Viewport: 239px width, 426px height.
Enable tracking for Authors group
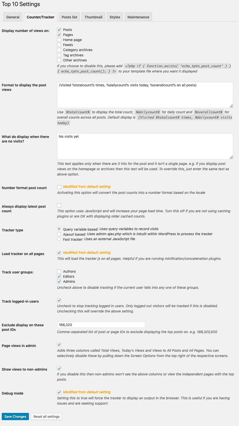(59, 271)
